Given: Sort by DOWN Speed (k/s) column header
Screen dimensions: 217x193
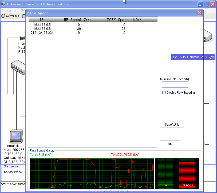Looking at the screenshot, I should tap(124, 20).
